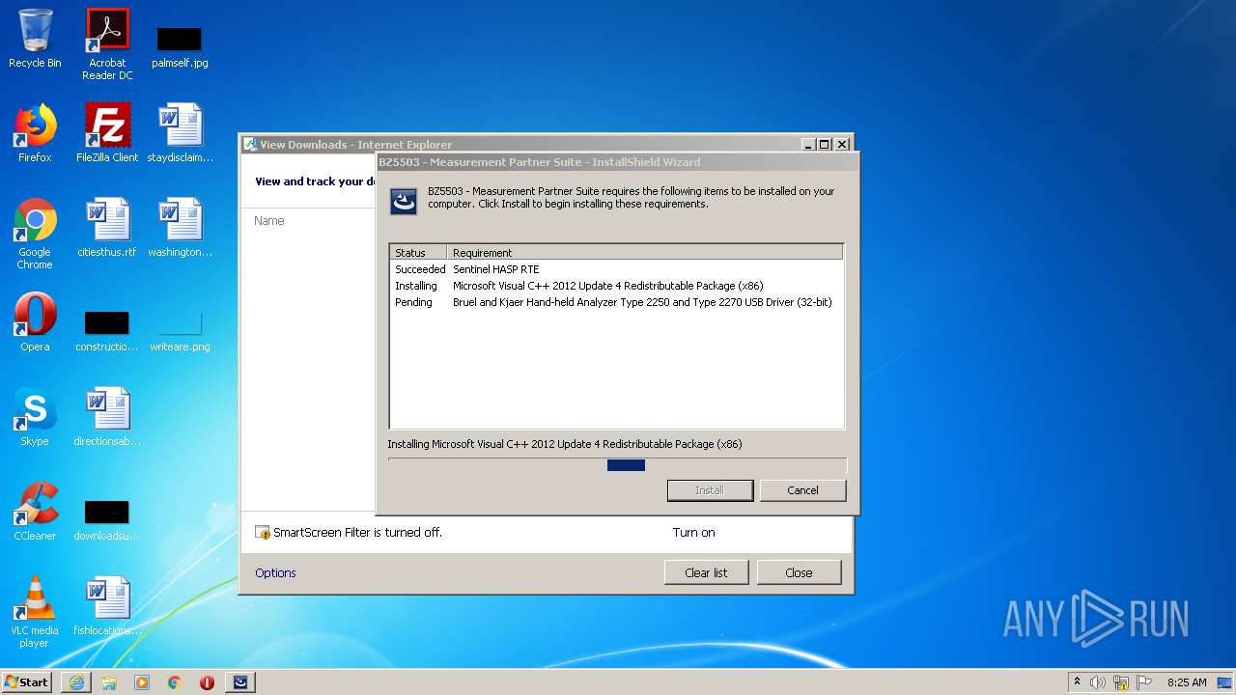Click Name column header in View Downloads
This screenshot has width=1236, height=695.
[268, 221]
